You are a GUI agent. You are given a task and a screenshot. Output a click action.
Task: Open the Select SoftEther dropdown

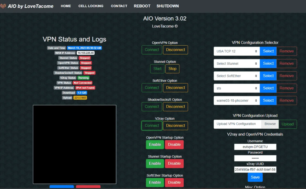tap(237, 76)
